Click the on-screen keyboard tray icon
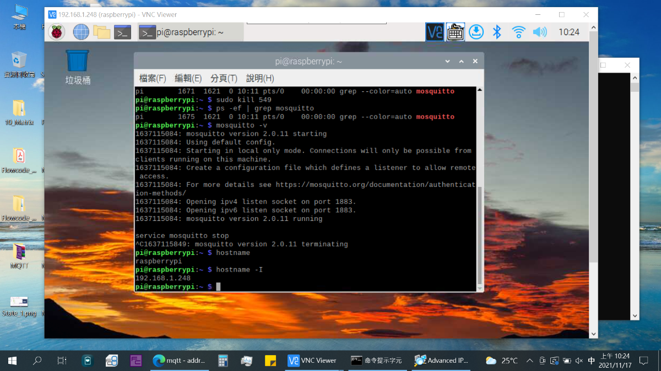The width and height of the screenshot is (661, 371). click(x=456, y=32)
